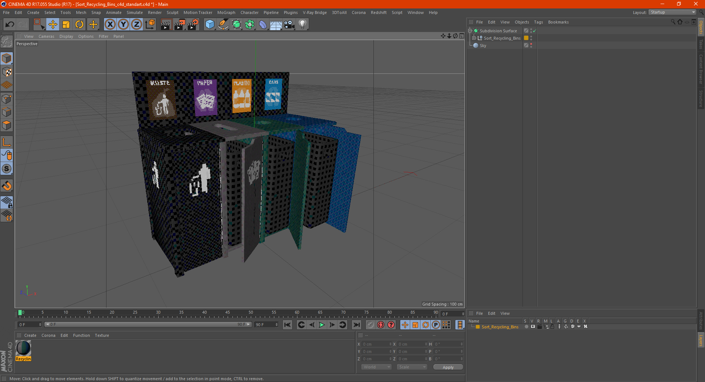Open the Simulate menu
Viewport: 705px width, 382px height.
135,12
